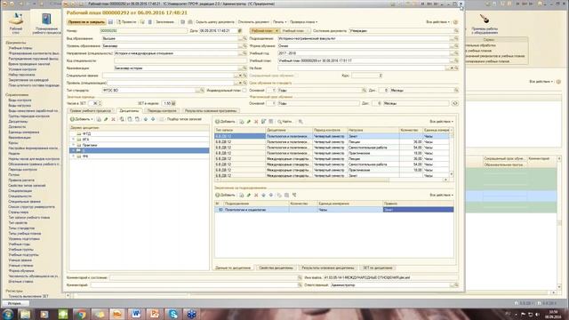This screenshot has width=569, height=320.
Task: Click the edit pencil icon in records table toolbar
Action: (249, 122)
